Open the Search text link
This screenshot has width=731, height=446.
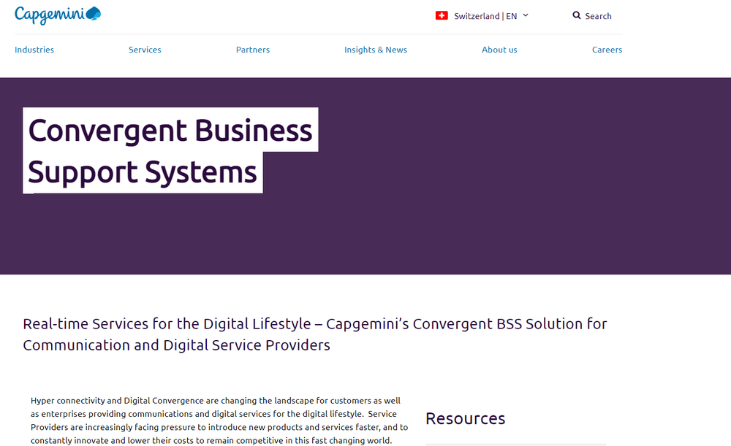tap(598, 16)
